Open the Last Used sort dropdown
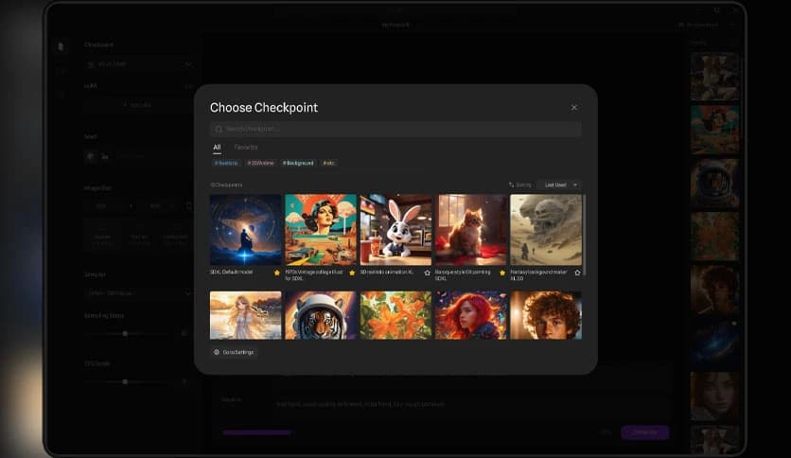This screenshot has height=458, width=791. click(x=560, y=185)
